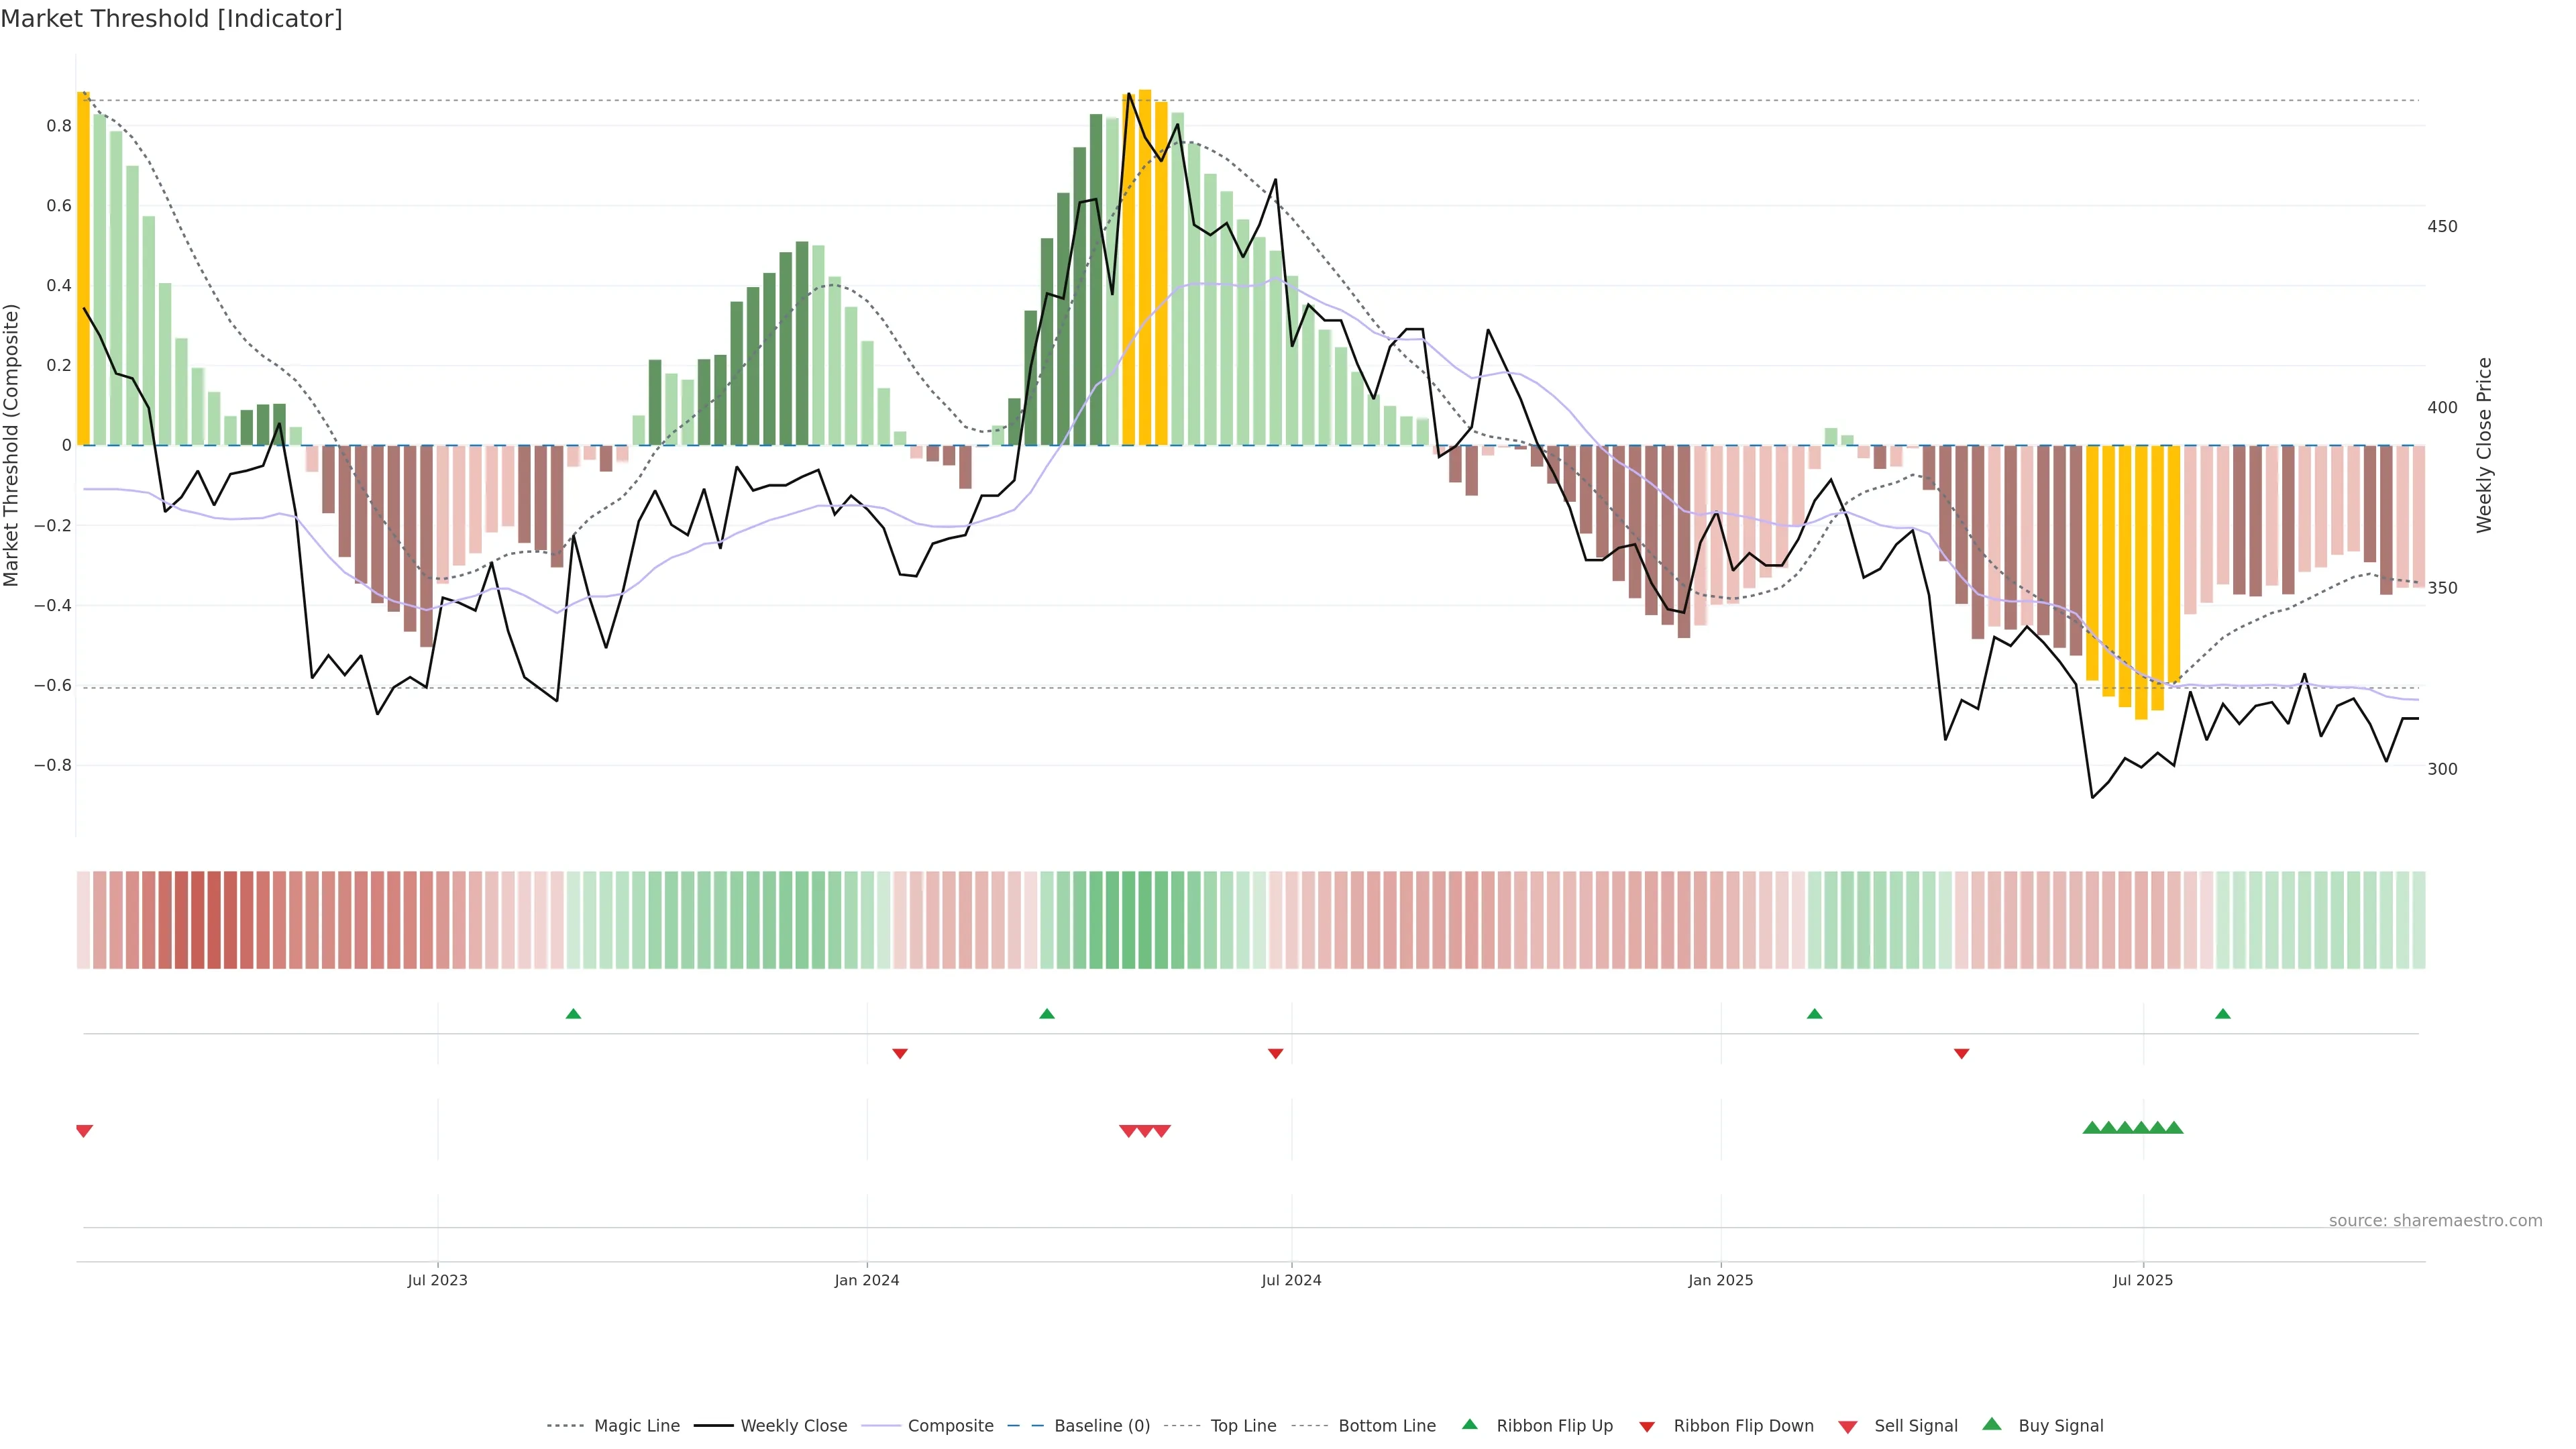Click the Magic Line legend entry
This screenshot has height=1449, width=2576.
coord(636,1425)
